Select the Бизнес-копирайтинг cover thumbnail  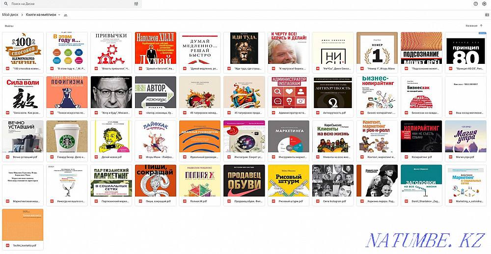tap(377, 92)
